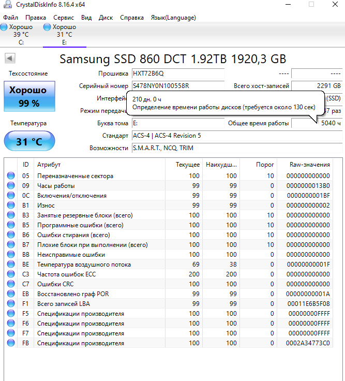
Task: Click status icon for Включения/отключения row
Action: pyautogui.click(x=11, y=195)
